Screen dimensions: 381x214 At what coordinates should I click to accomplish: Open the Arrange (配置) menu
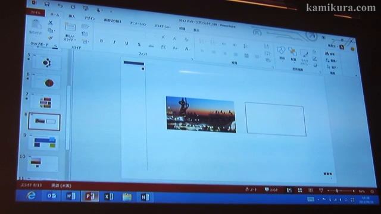293,55
